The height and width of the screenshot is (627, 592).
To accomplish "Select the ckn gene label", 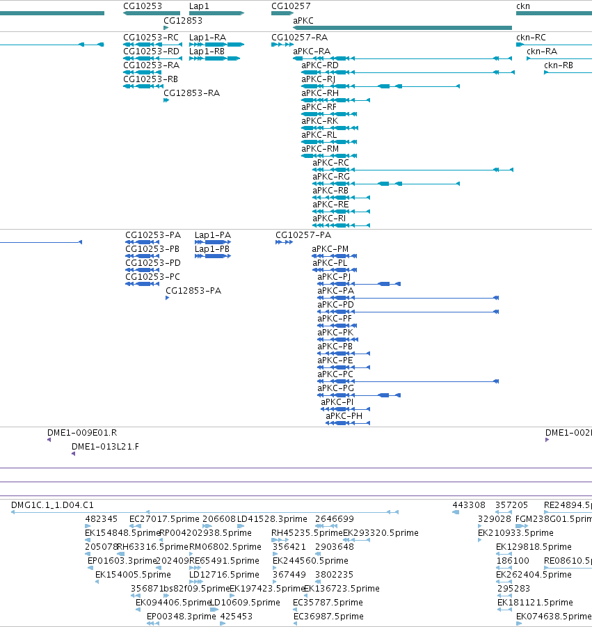I will point(523,6).
